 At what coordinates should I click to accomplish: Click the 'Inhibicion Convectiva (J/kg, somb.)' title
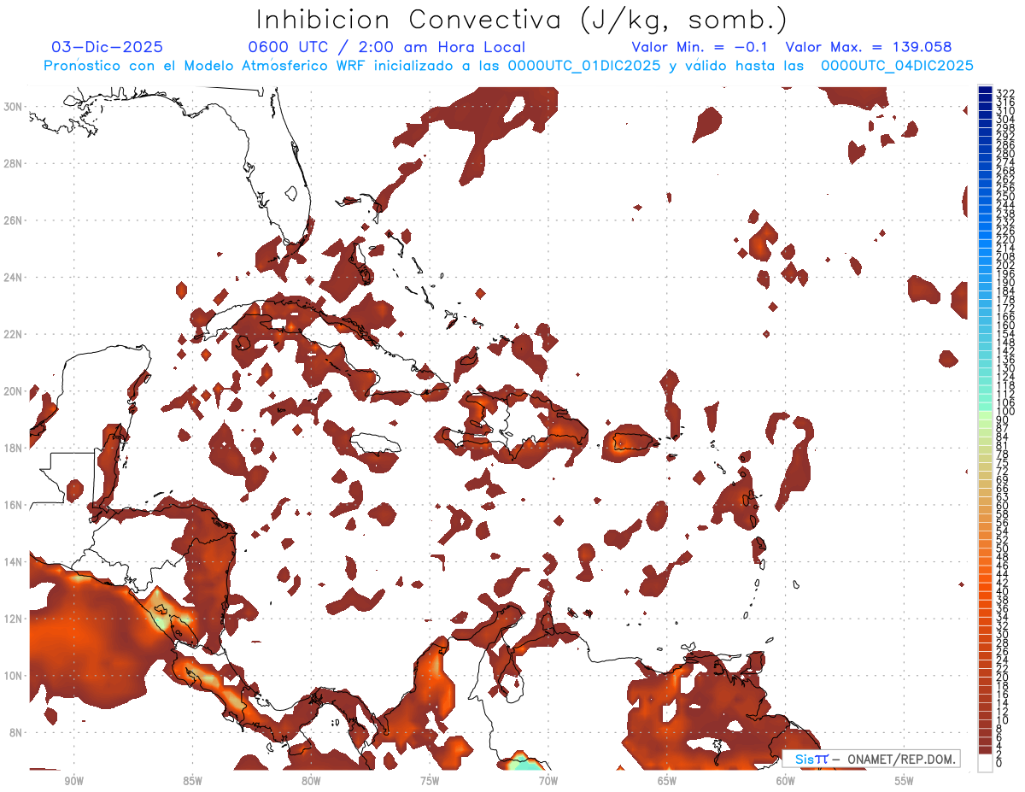point(522,20)
